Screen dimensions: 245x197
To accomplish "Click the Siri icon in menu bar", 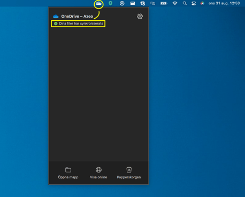I will coord(202,3).
